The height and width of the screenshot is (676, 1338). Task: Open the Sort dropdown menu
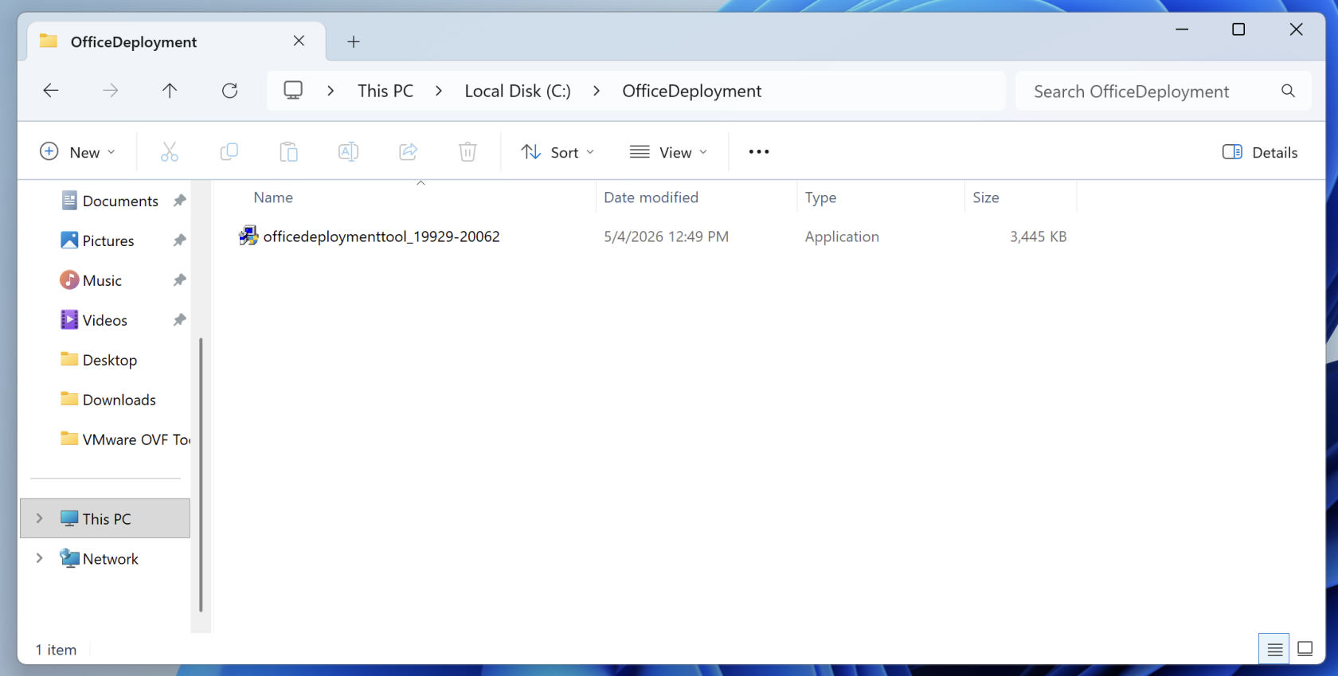tap(557, 152)
